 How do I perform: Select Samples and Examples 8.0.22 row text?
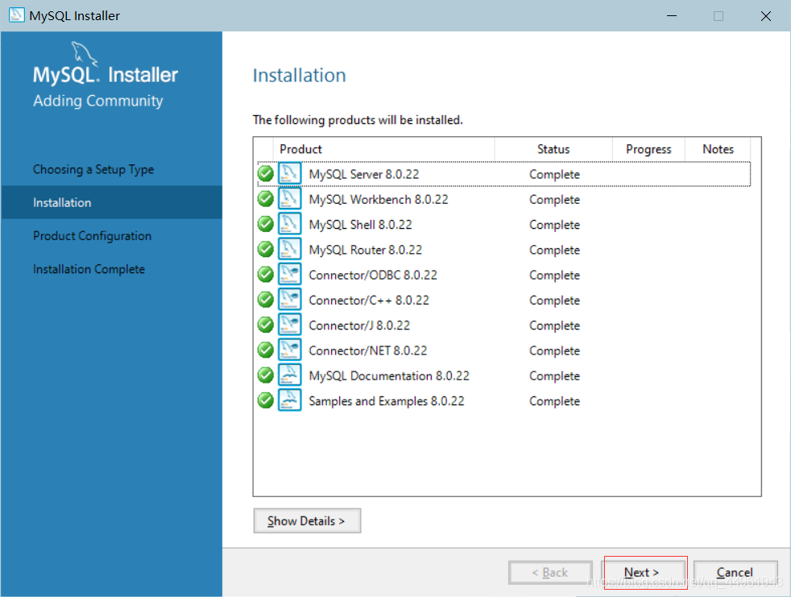click(x=387, y=401)
